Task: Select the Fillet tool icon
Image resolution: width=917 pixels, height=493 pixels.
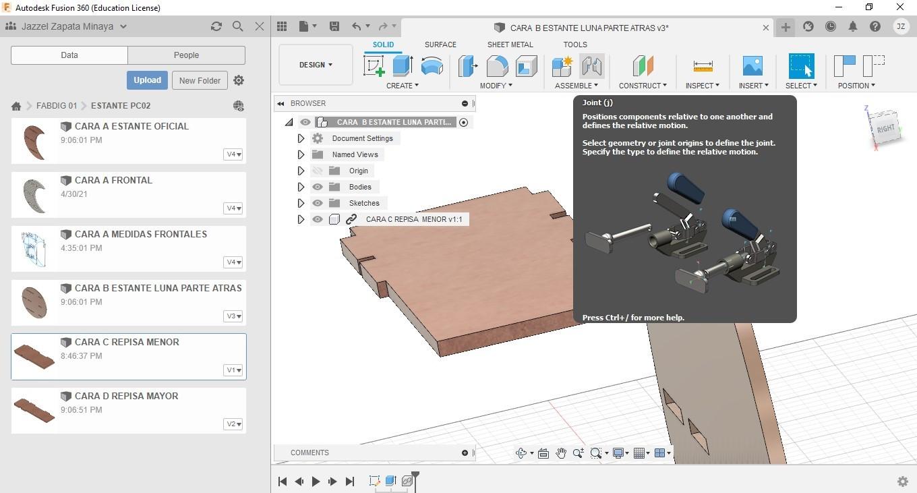Action: [497, 66]
